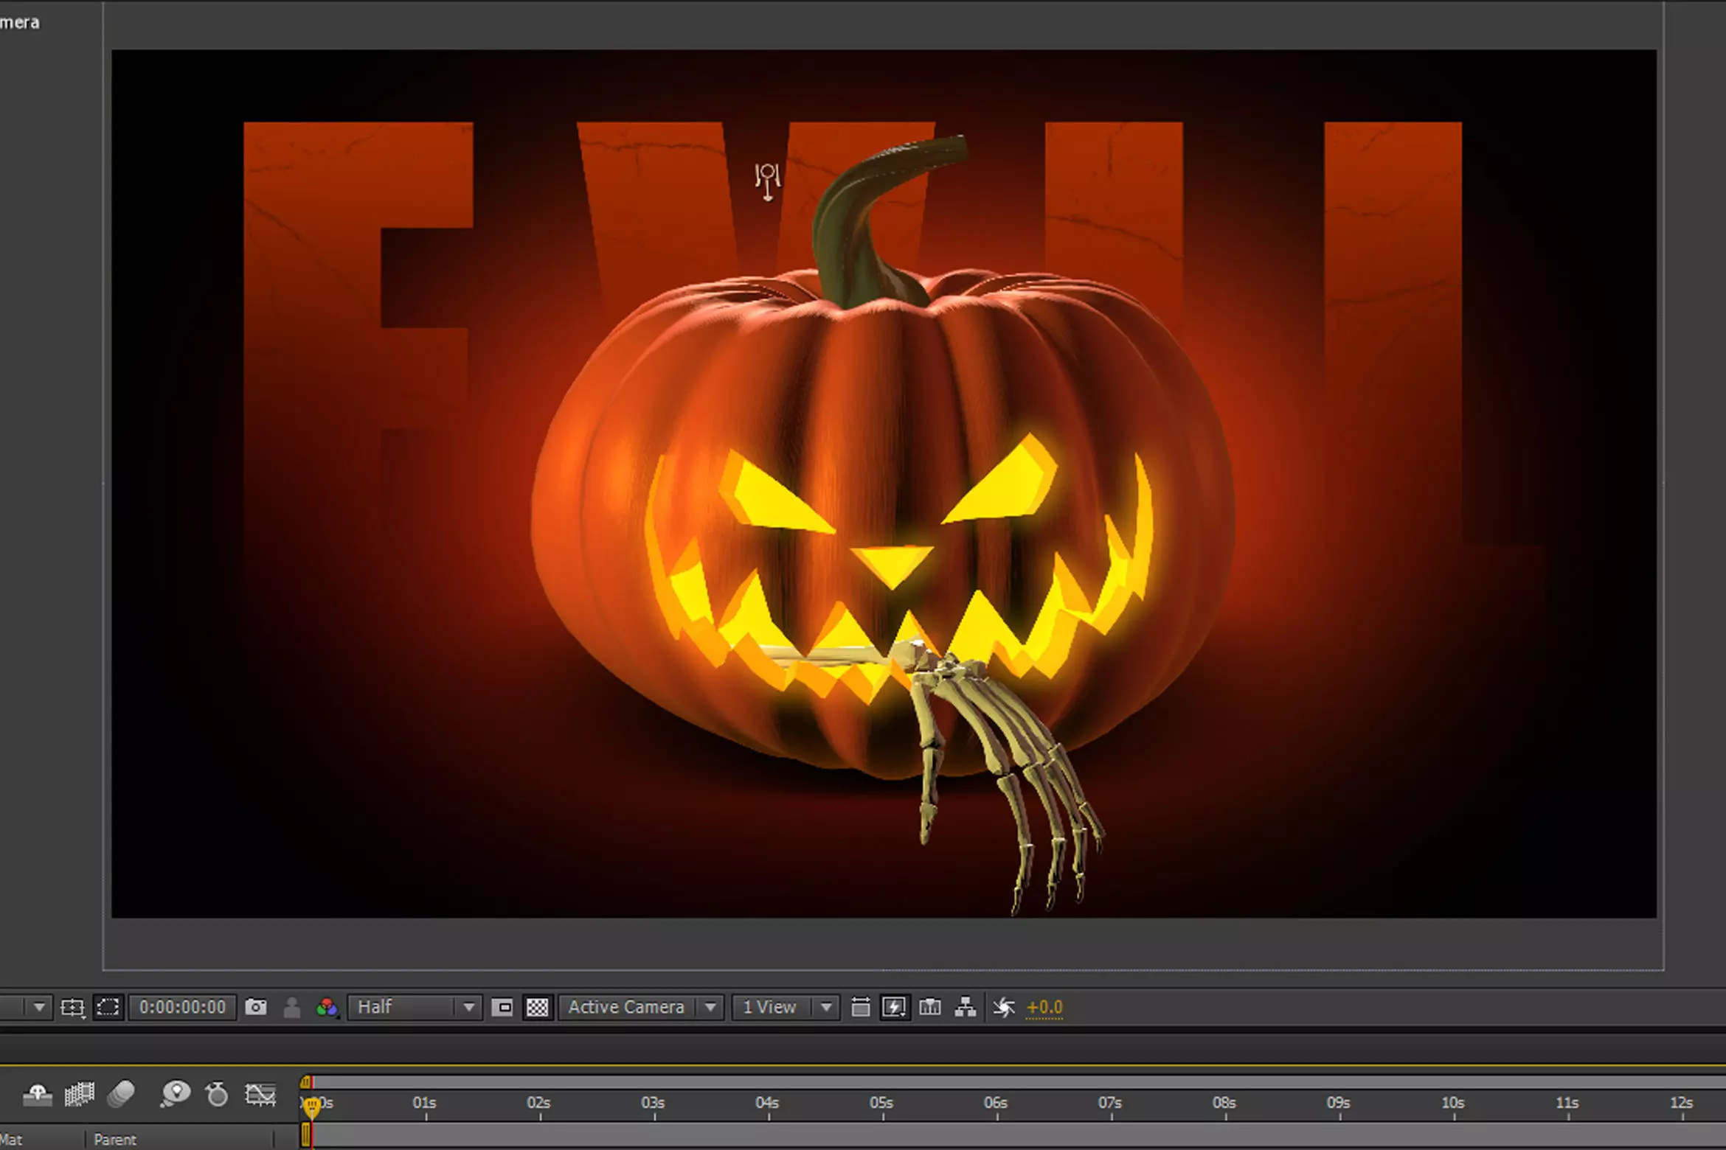Reset exposure with the aperture icon
The height and width of the screenshot is (1150, 1726).
1004,1007
